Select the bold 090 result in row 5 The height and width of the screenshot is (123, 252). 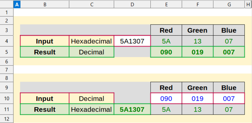click(166, 52)
